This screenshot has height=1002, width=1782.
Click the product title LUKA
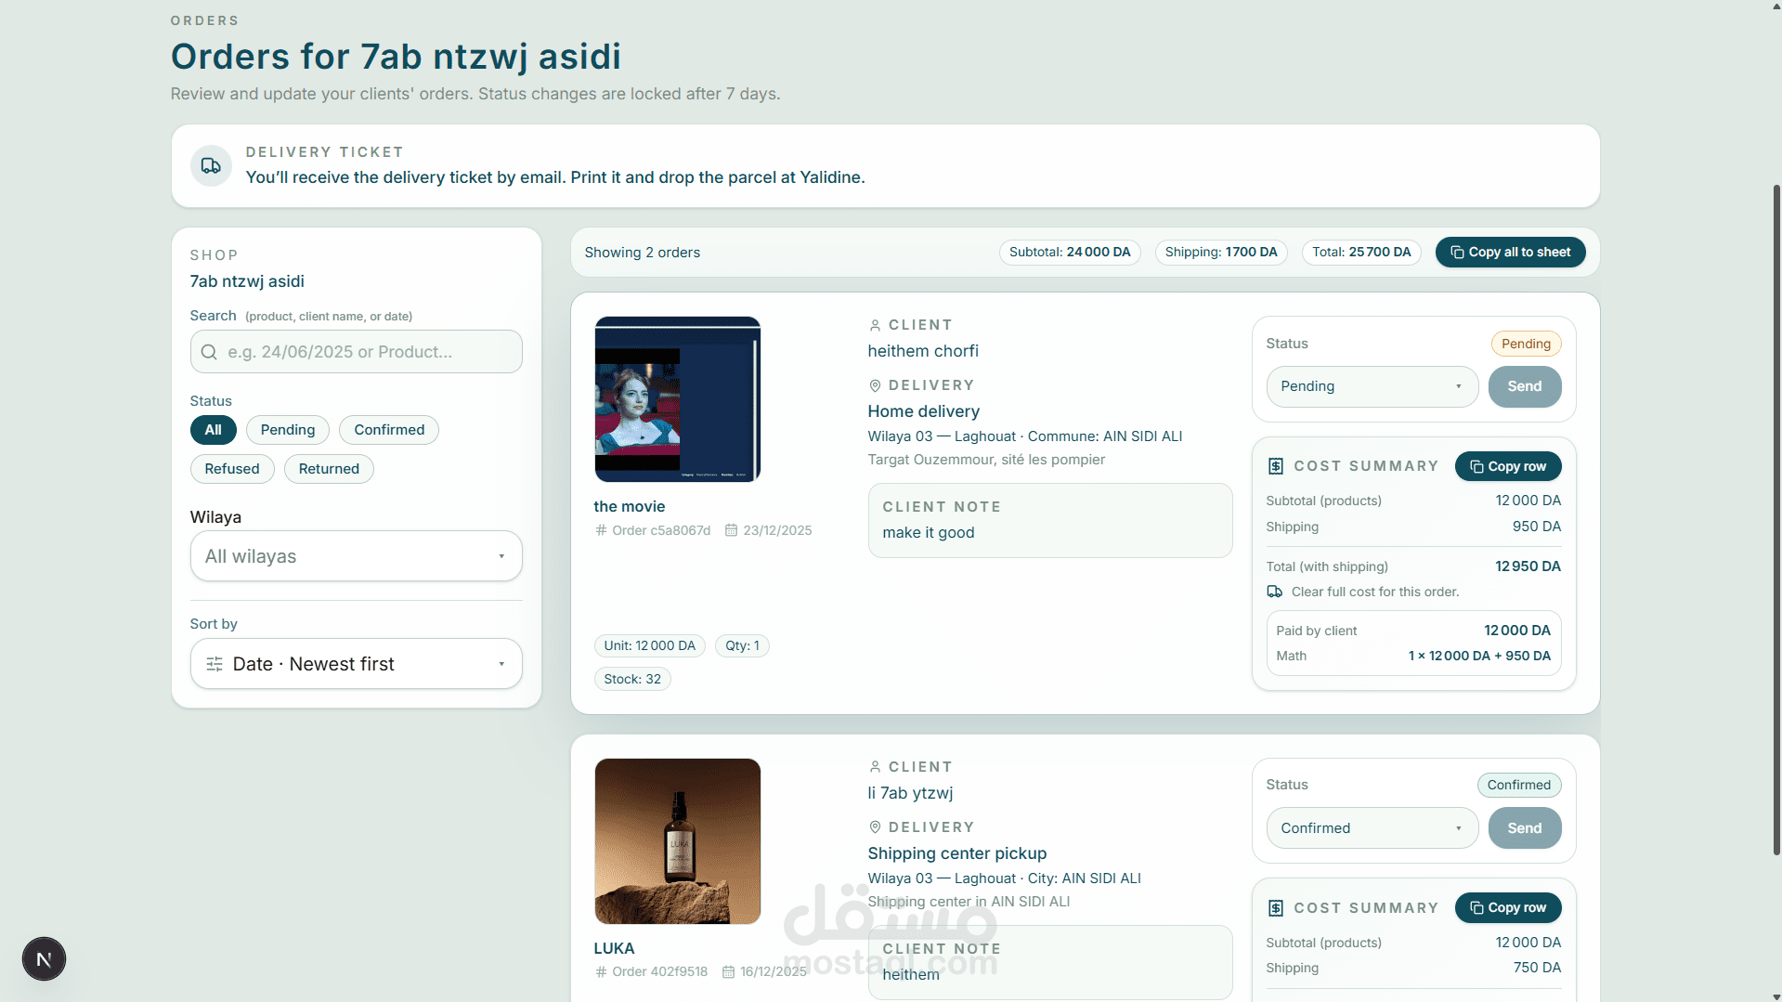615,948
